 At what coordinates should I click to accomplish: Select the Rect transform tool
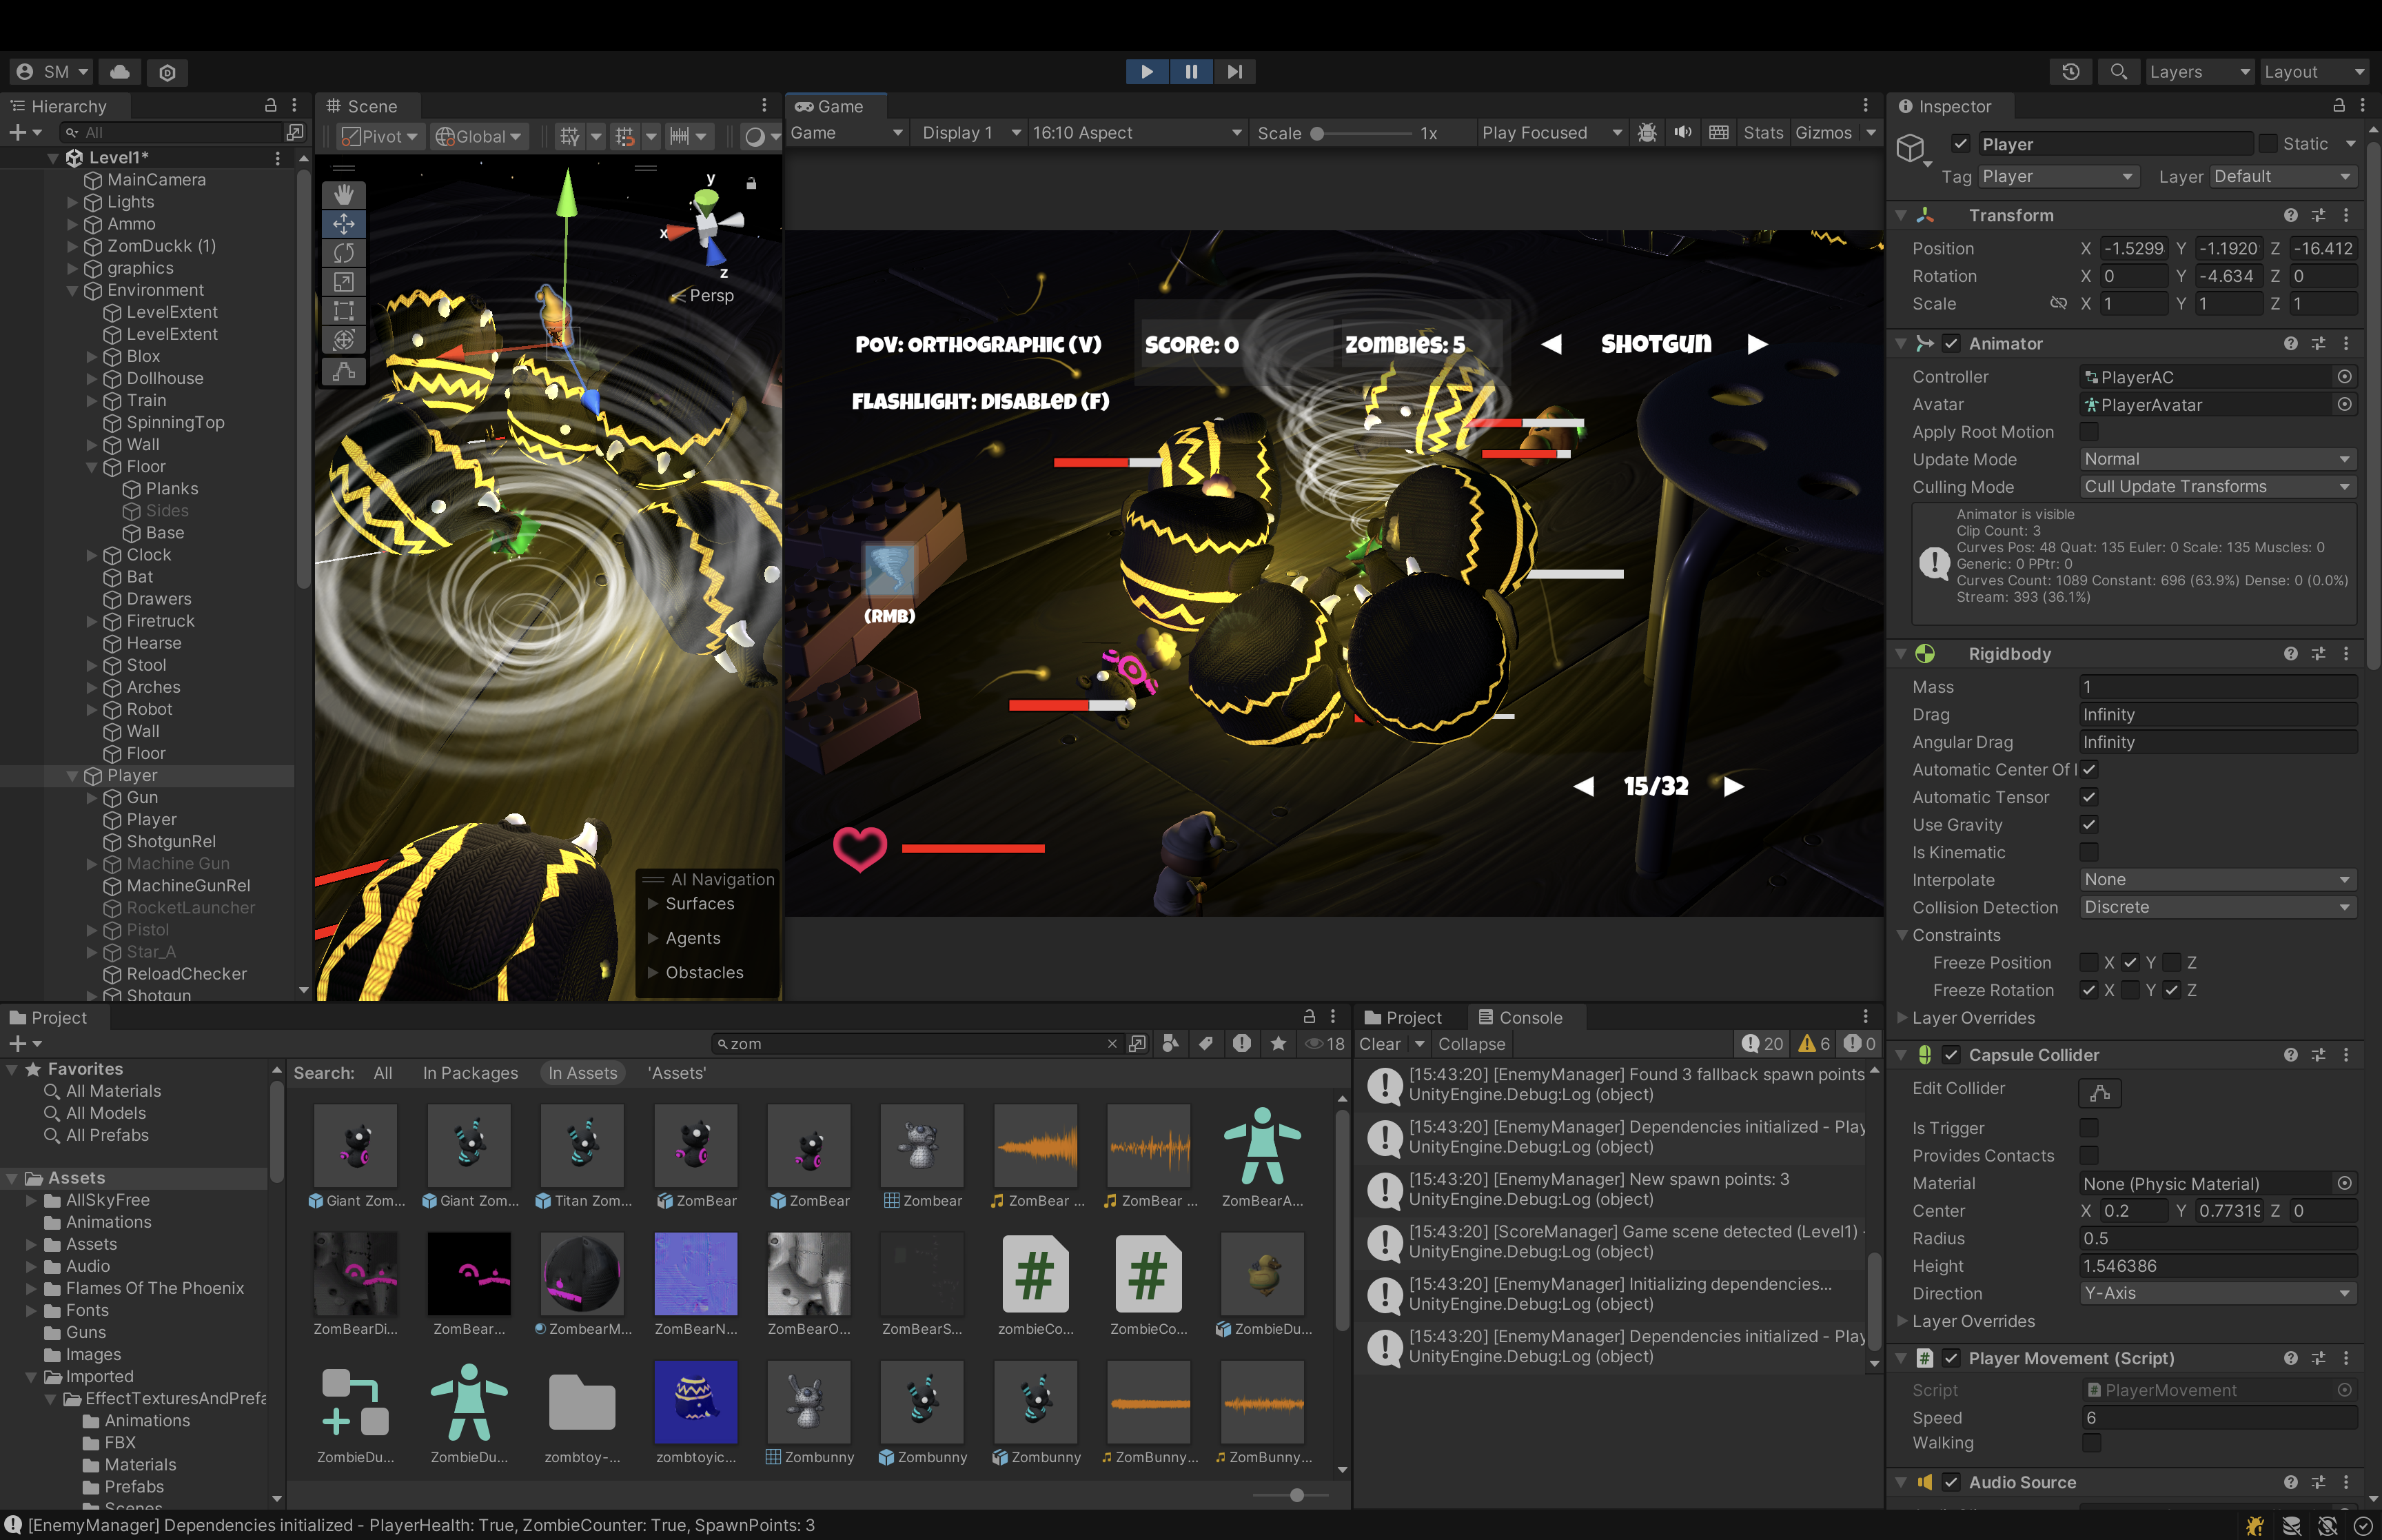[344, 311]
